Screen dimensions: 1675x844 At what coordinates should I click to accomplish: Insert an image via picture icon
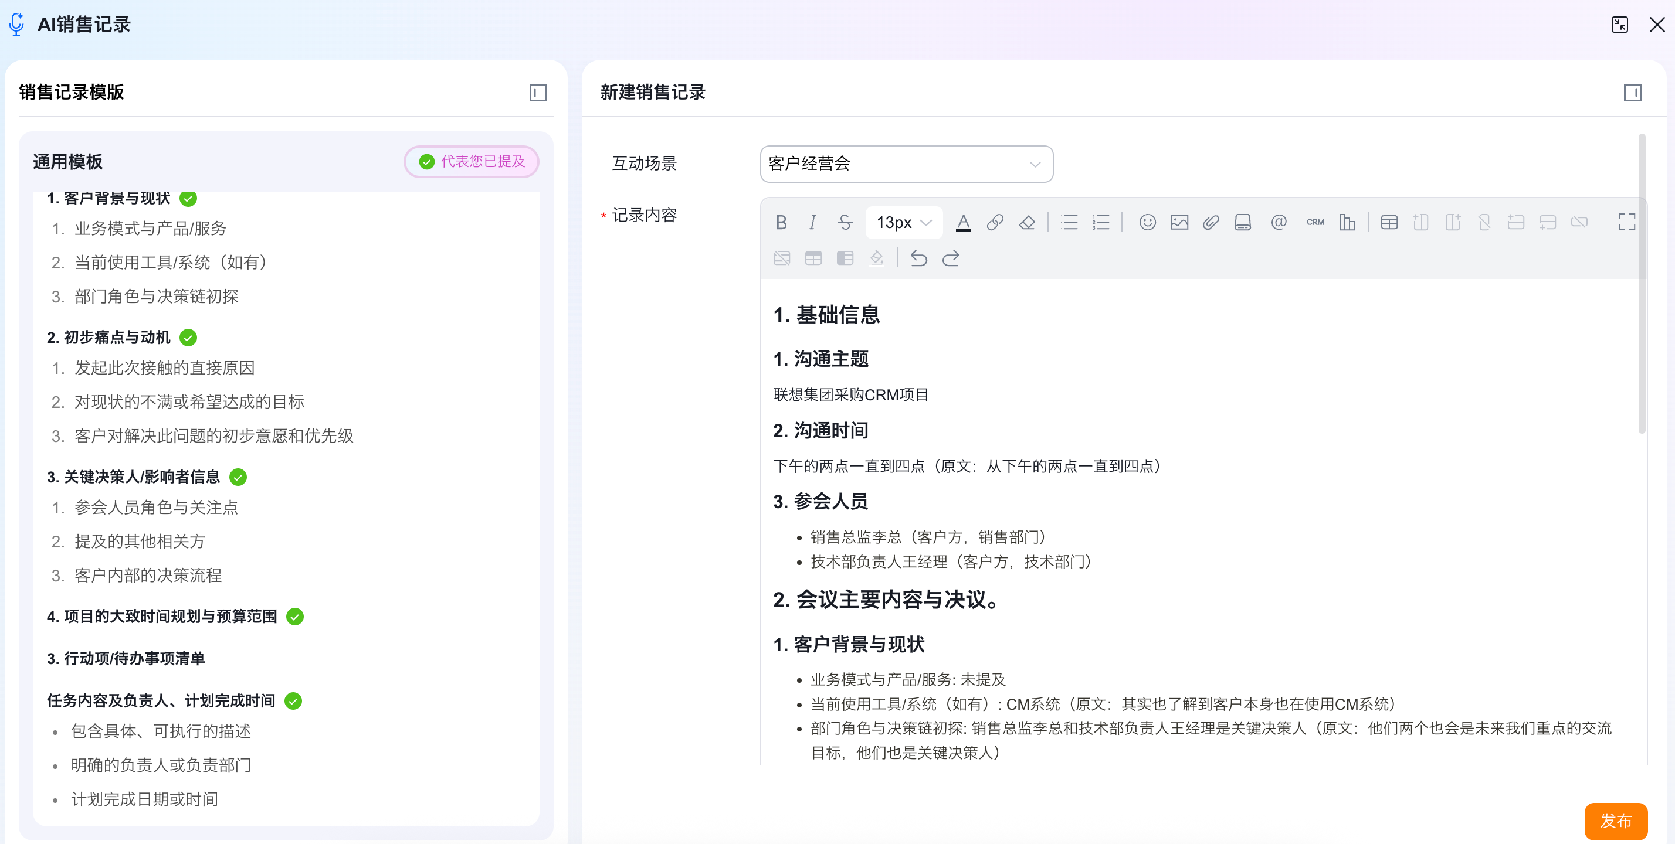(x=1179, y=222)
